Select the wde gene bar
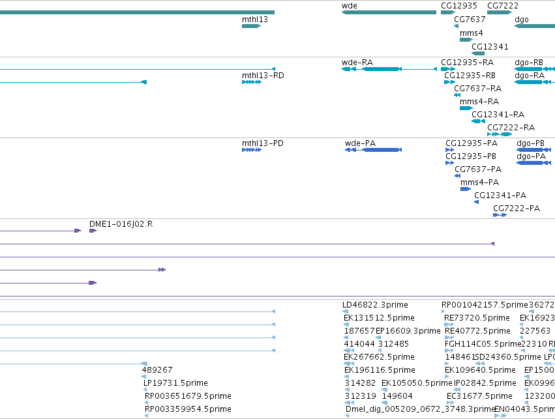 click(x=389, y=12)
